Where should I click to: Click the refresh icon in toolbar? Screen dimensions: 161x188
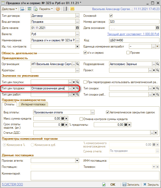(29, 9)
